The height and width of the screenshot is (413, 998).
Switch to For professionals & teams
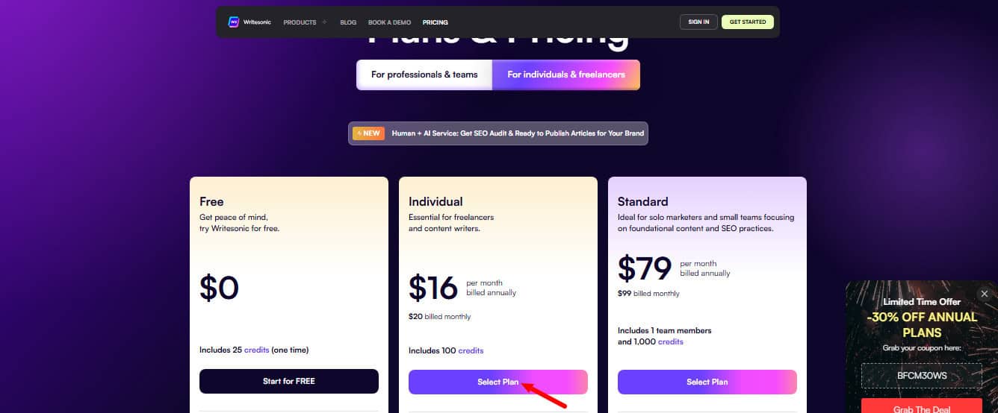(424, 75)
